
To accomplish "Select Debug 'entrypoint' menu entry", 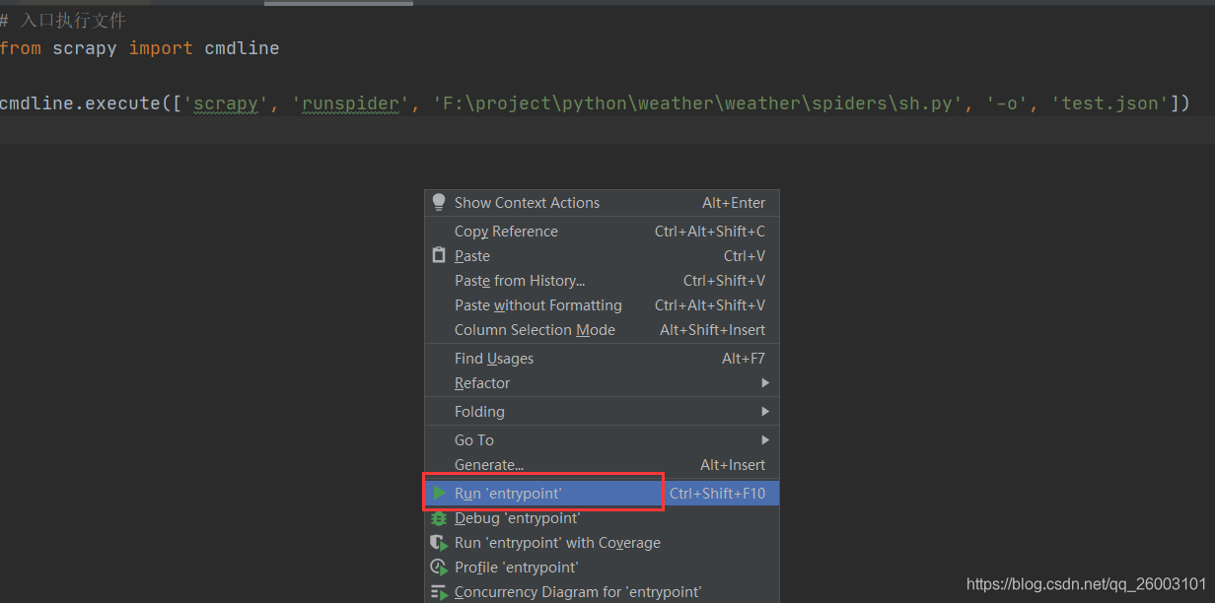I will (602, 518).
